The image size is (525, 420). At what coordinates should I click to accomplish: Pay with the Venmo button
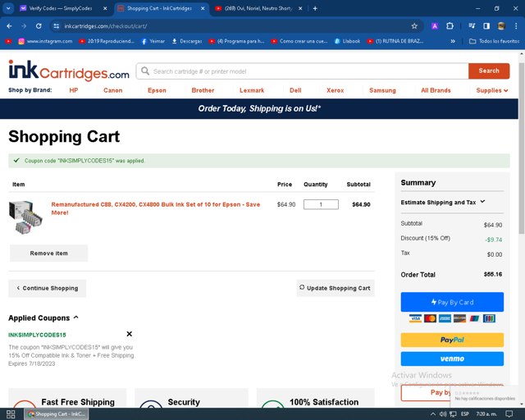[x=452, y=358]
